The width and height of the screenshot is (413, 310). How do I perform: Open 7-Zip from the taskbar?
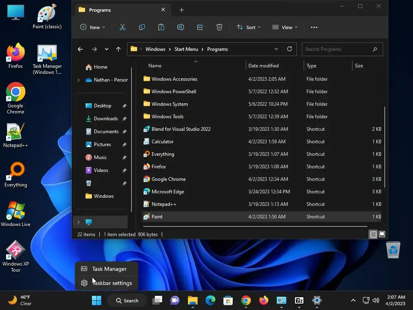coord(299,300)
